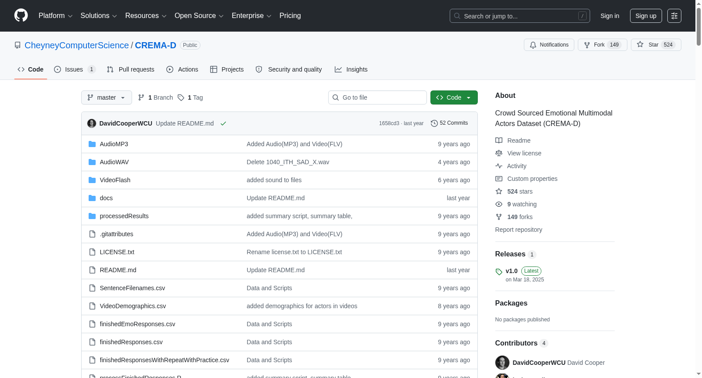Open the master branch selector dropdown
This screenshot has width=702, height=378.
click(107, 97)
